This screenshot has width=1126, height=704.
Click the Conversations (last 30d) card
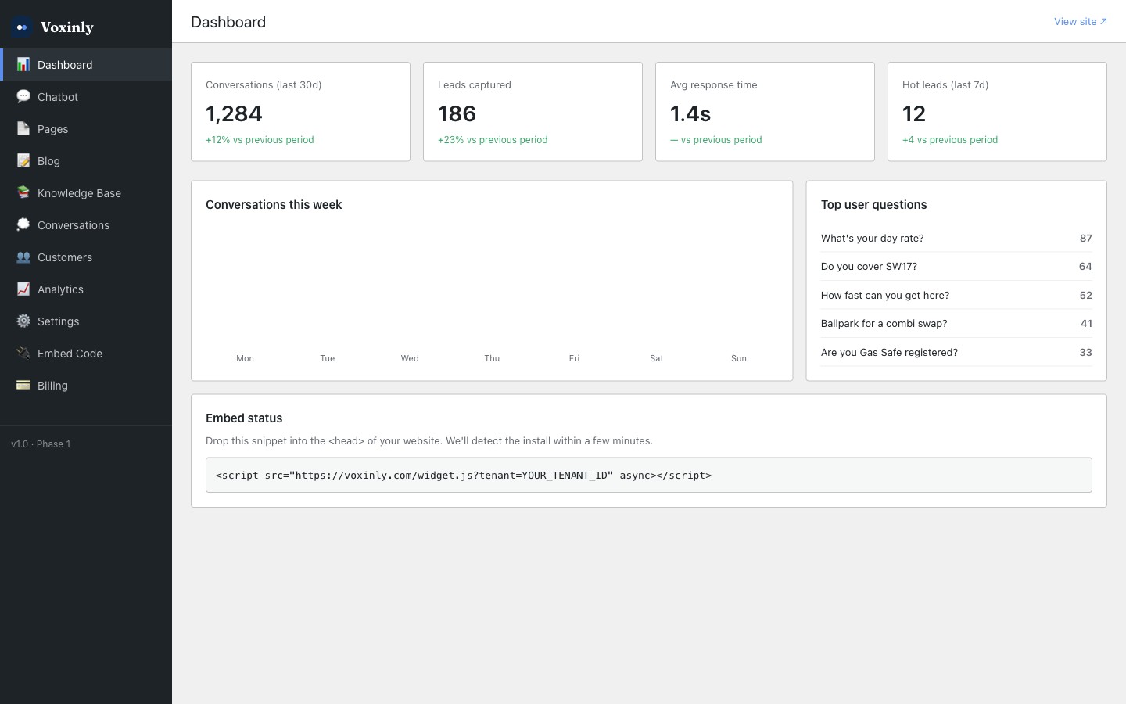[x=300, y=112]
